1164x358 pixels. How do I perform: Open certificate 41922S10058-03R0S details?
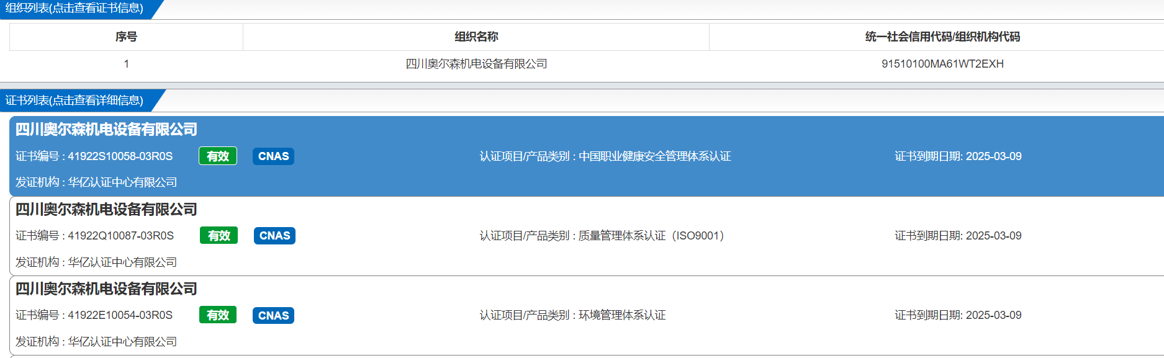click(x=587, y=156)
